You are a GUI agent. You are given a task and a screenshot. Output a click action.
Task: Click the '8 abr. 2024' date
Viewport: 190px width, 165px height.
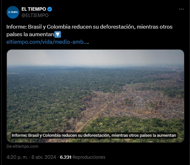pyautogui.click(x=44, y=157)
